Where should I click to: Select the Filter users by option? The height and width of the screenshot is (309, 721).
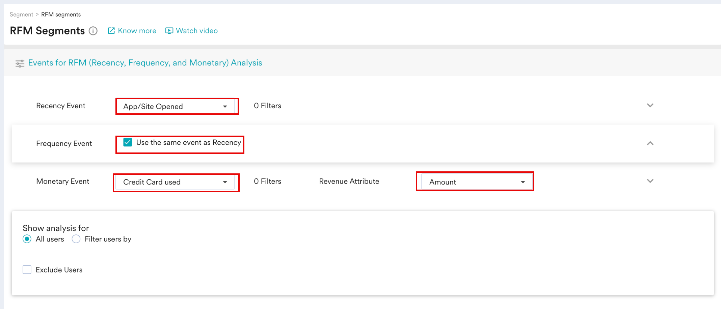tap(76, 239)
